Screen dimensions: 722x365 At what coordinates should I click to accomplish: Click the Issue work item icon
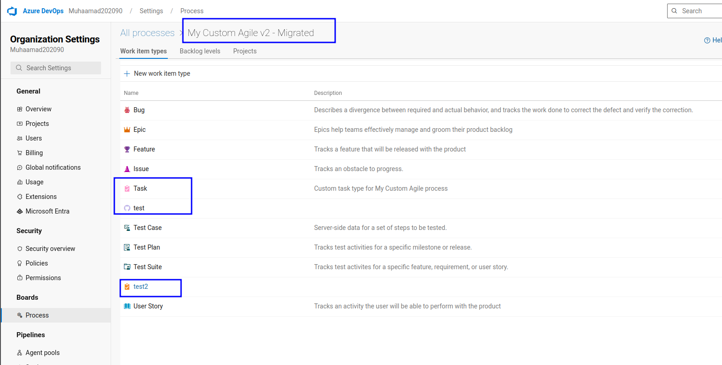127,169
